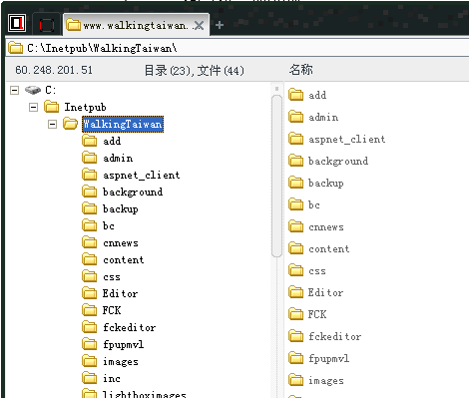Click css folder icon in tree
The image size is (469, 398).
[90, 276]
